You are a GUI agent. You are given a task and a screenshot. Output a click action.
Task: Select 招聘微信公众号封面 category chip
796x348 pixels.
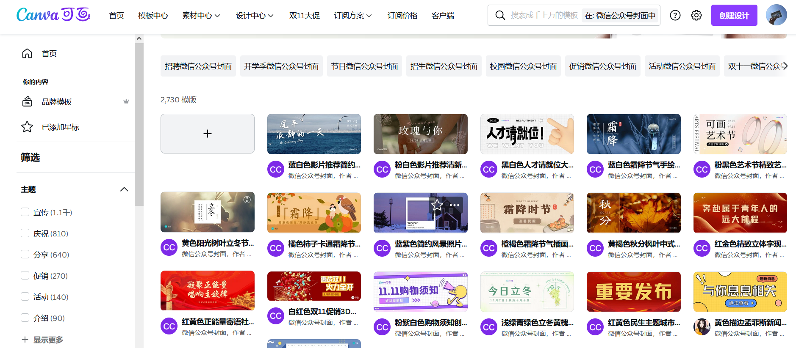coord(198,66)
